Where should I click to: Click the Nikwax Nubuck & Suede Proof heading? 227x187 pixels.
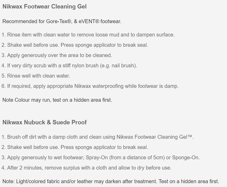(44, 122)
